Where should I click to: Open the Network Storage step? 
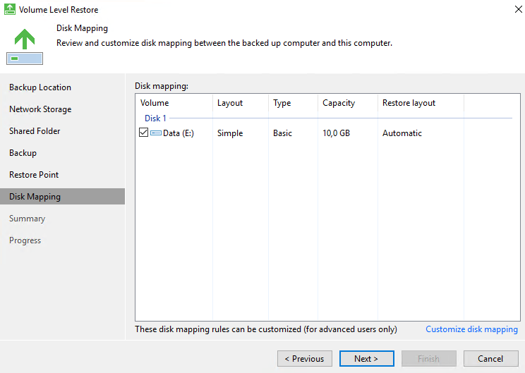pos(40,109)
